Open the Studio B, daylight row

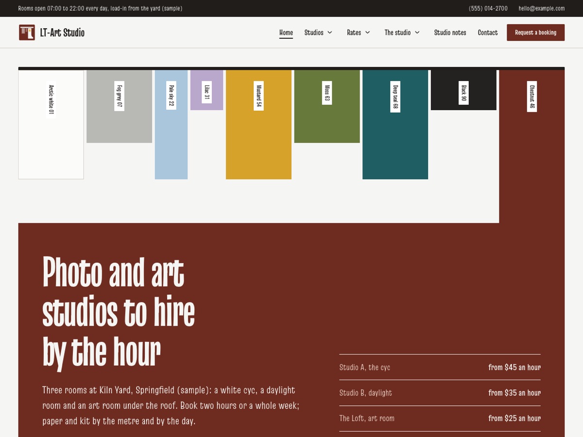click(x=440, y=393)
